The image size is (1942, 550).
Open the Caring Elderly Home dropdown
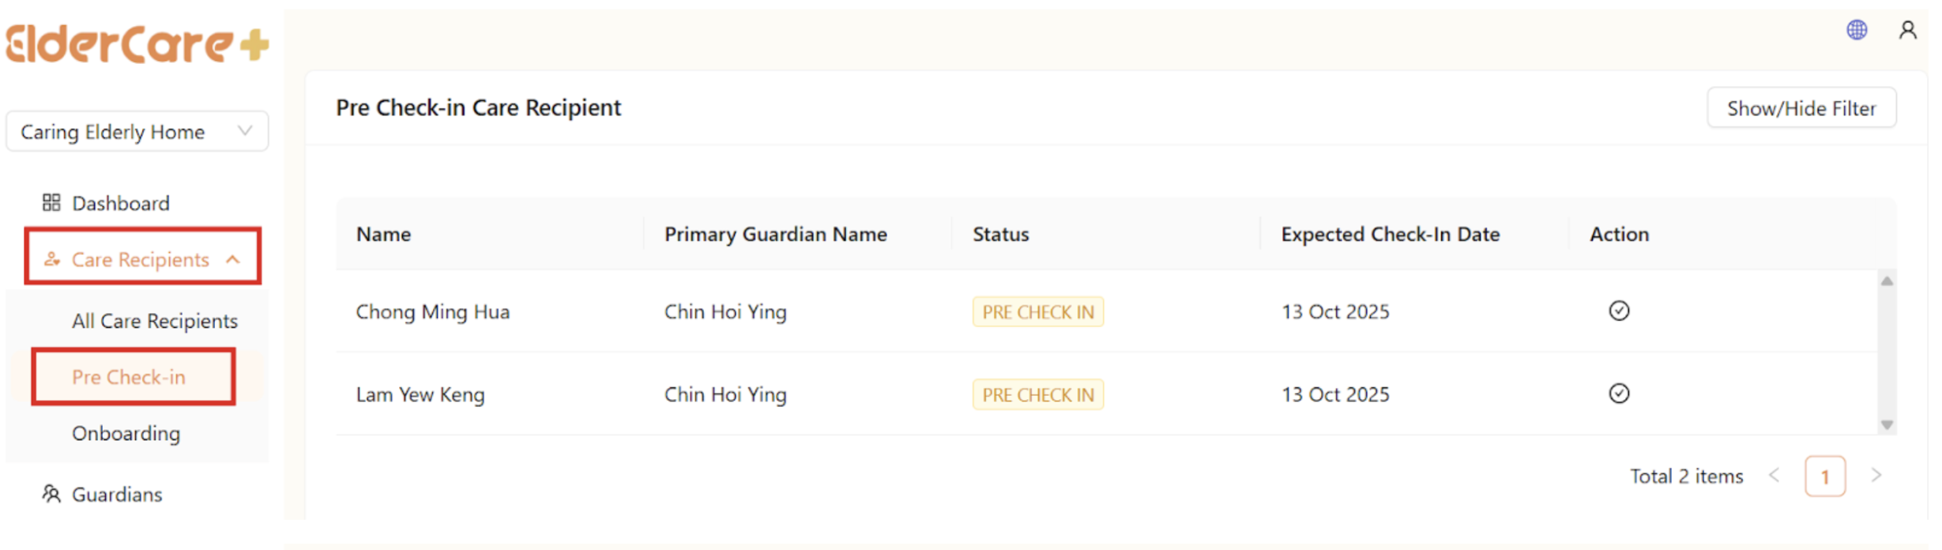[137, 131]
